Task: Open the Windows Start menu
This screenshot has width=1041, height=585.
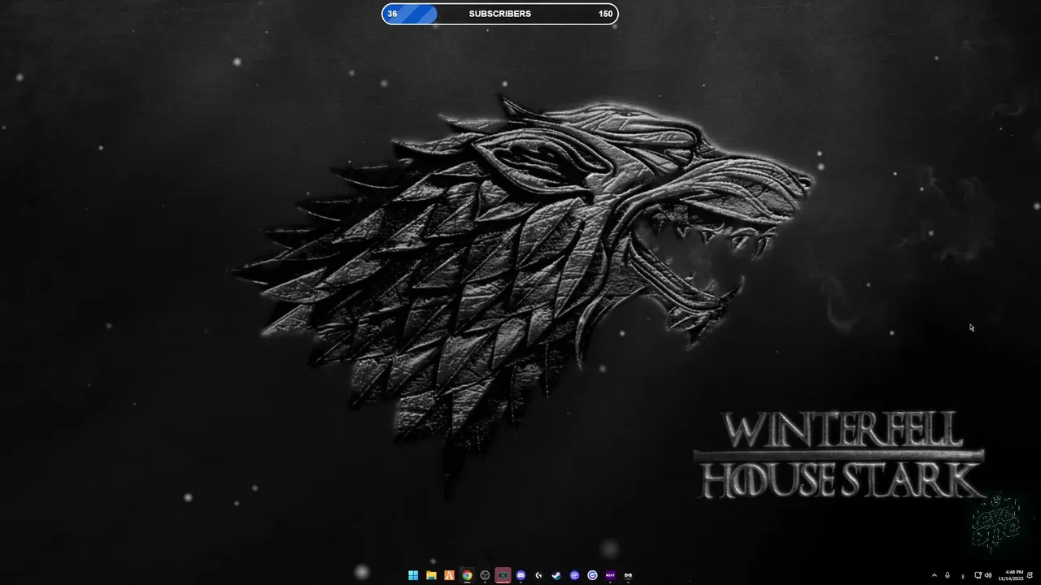Action: coord(413,575)
